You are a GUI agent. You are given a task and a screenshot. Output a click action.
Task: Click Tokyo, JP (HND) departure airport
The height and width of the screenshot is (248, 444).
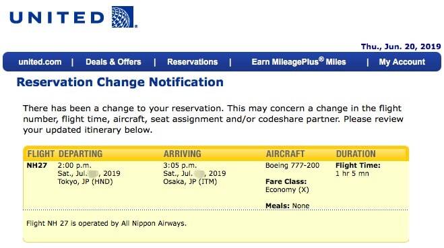pos(86,182)
